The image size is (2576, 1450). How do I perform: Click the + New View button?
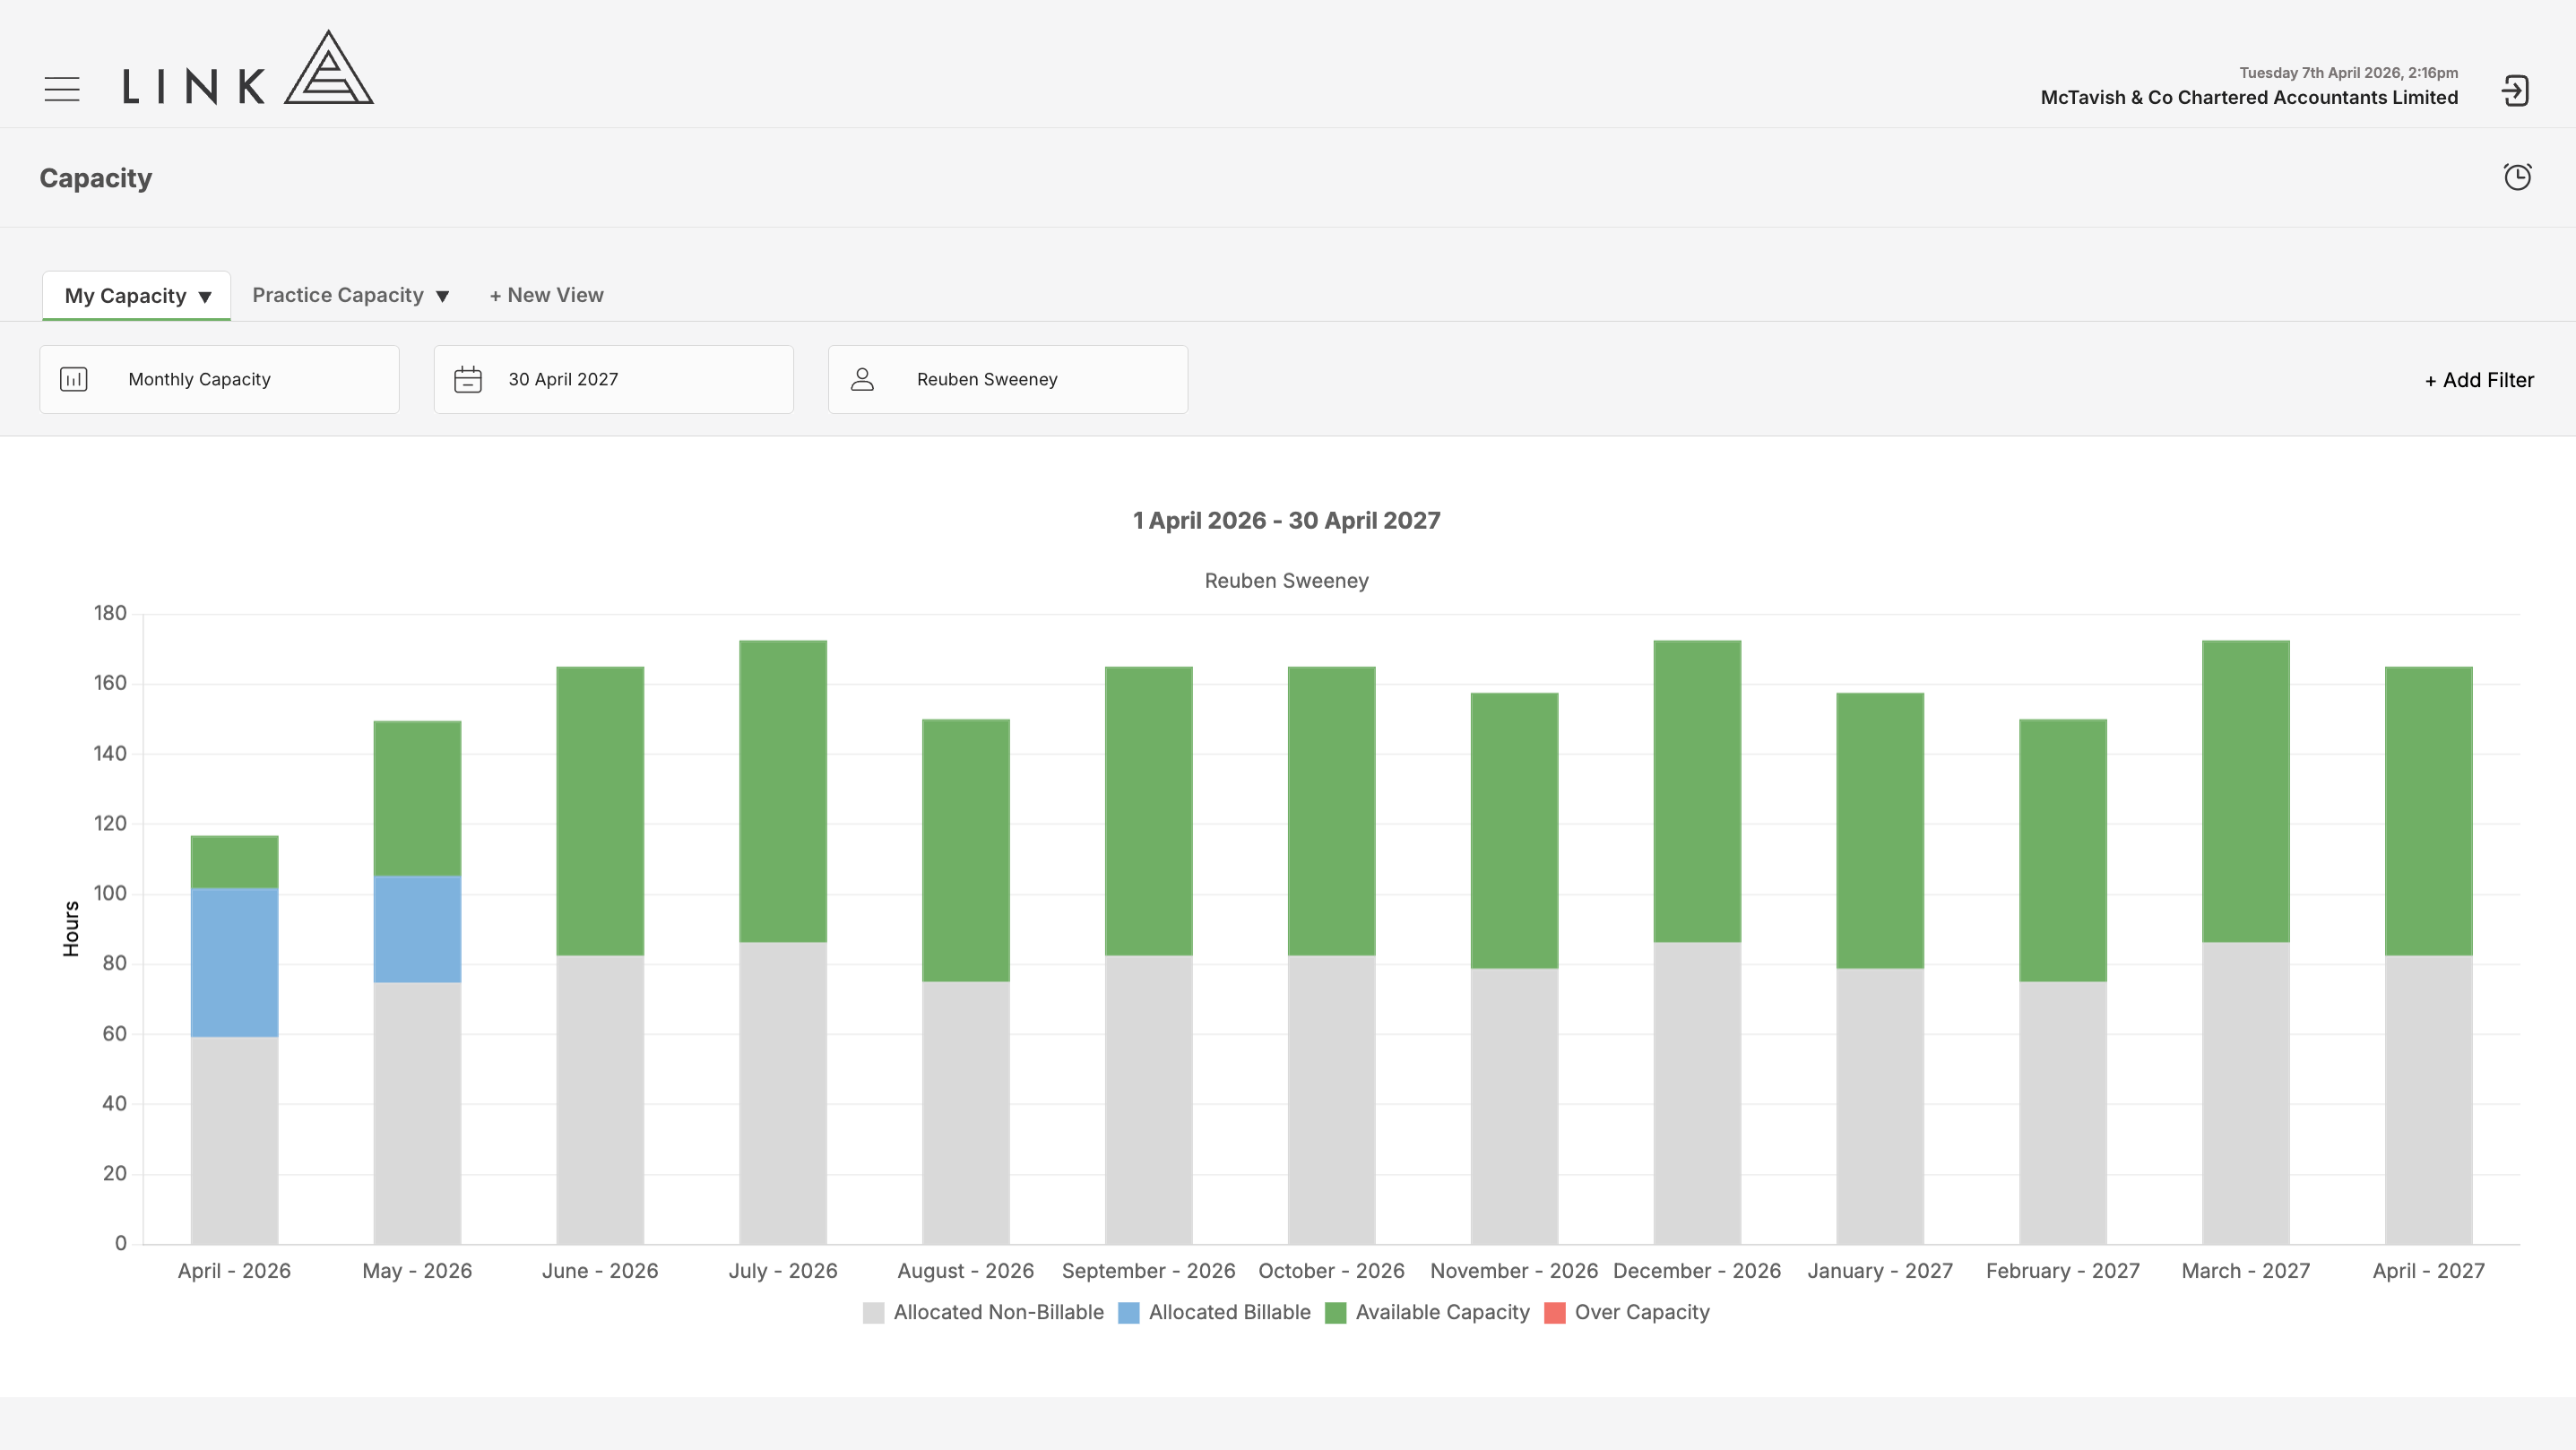click(x=546, y=295)
